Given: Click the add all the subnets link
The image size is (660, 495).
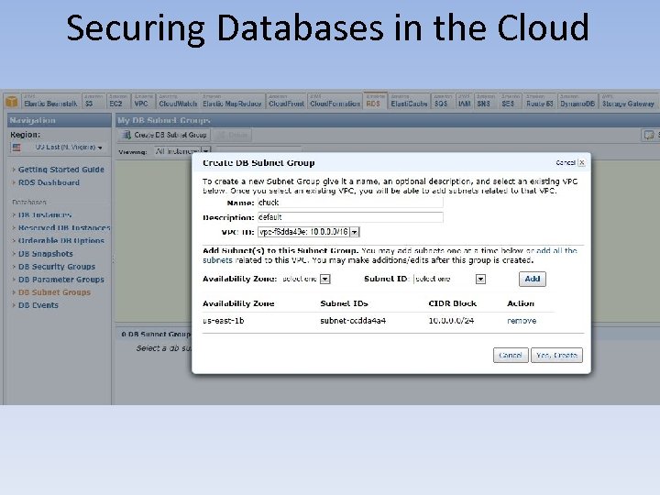Looking at the screenshot, I should click(x=556, y=250).
